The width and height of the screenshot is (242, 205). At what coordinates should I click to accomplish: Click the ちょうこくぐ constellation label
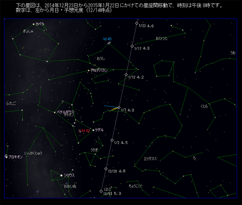(136, 186)
